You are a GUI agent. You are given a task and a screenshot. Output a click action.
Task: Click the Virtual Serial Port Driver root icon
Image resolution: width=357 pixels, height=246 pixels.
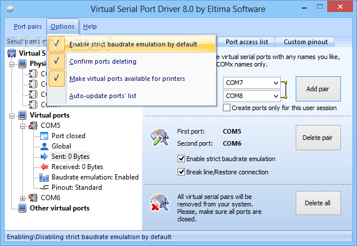pos(11,53)
